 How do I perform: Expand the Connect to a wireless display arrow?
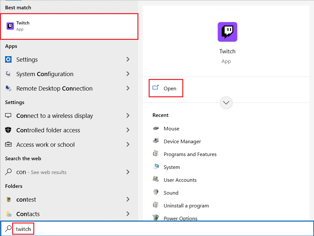[x=128, y=115]
